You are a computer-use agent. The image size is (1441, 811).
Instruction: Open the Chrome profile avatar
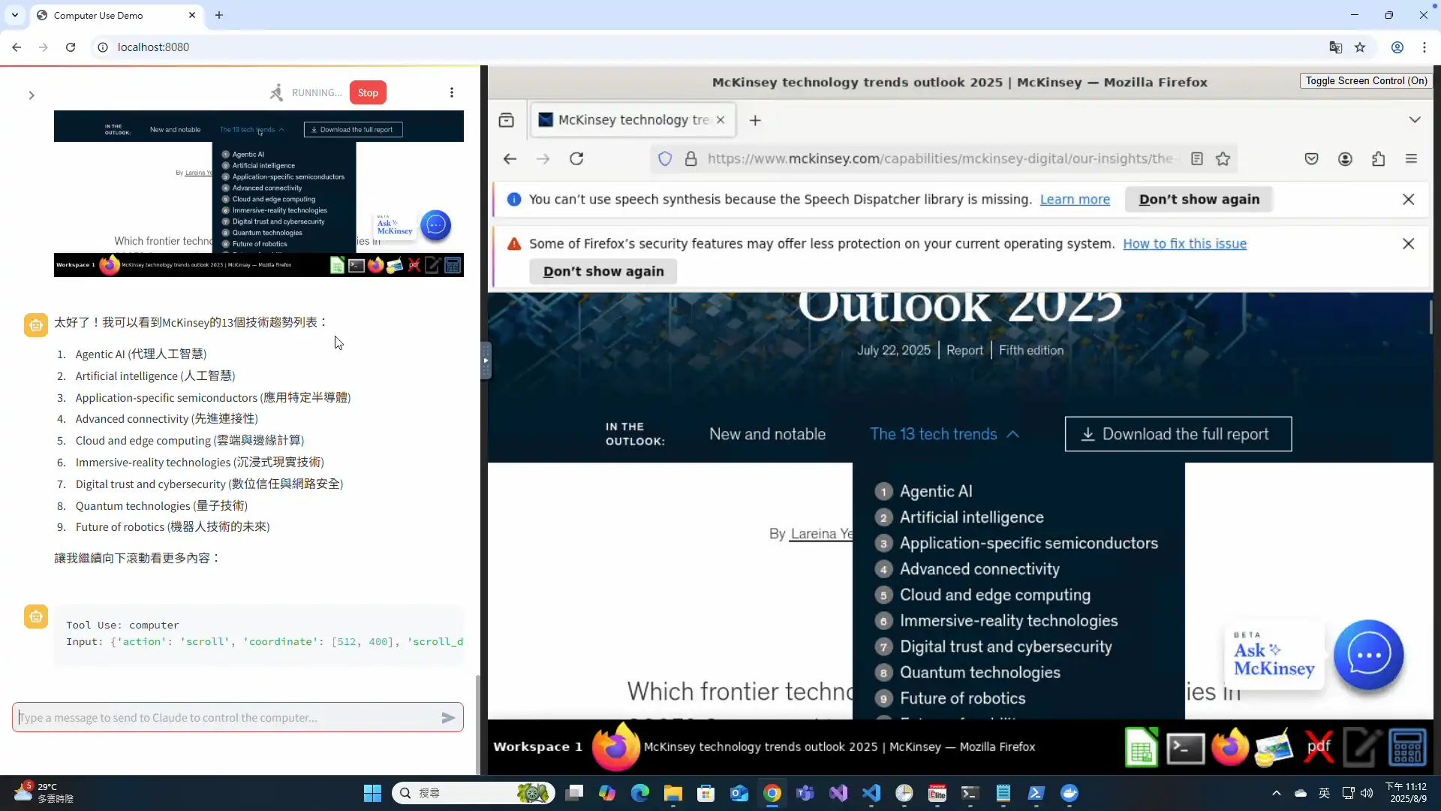1397,47
